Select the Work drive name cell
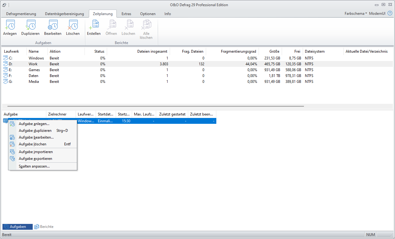Viewport: 395px width, 239px height. (33, 64)
